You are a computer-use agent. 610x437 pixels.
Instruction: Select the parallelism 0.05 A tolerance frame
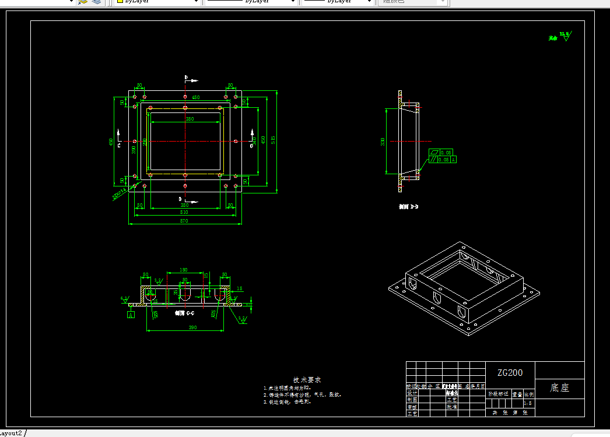pyautogui.click(x=442, y=160)
